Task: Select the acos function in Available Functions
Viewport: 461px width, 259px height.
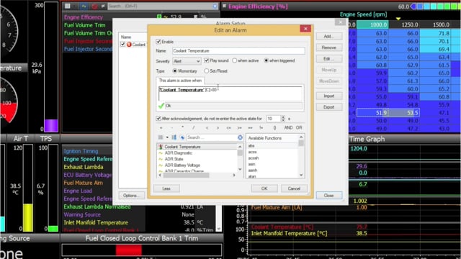Action: pos(252,152)
